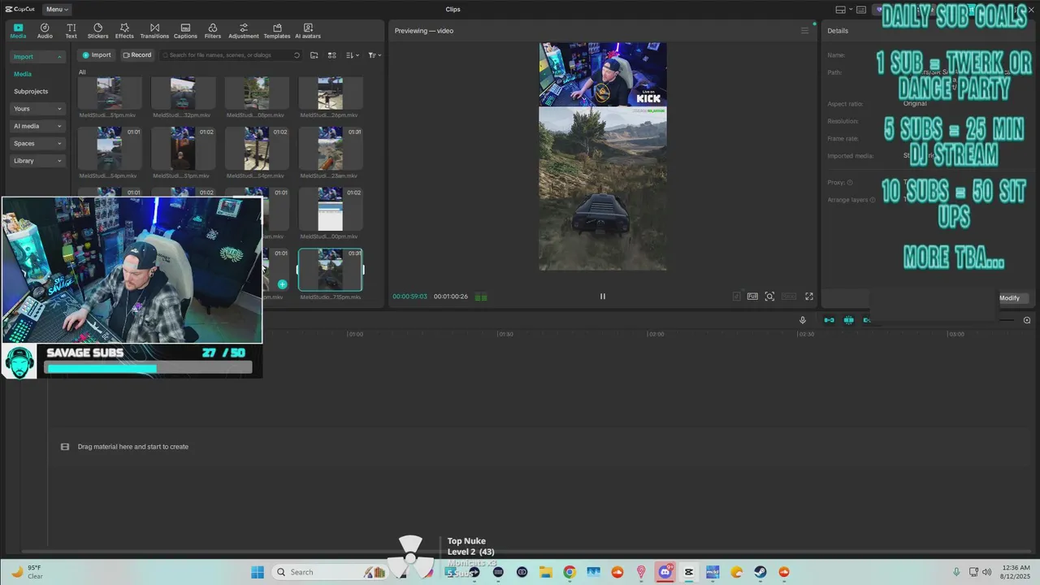Expand the Library section
Image resolution: width=1040 pixels, height=585 pixels.
pos(37,161)
